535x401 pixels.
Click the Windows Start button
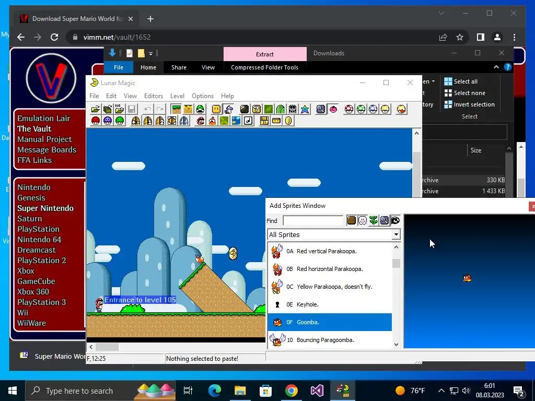(x=13, y=391)
